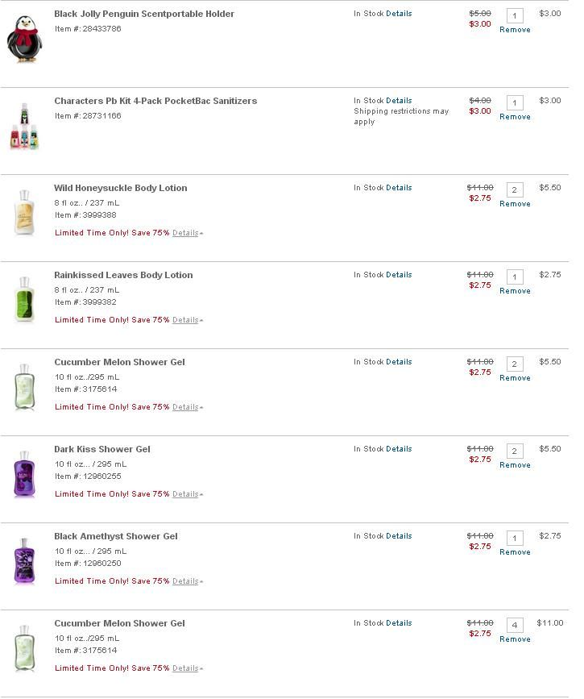The height and width of the screenshot is (699, 584).
Task: Open the Characters Pb Kit 4-Pack product title
Action: coord(155,101)
